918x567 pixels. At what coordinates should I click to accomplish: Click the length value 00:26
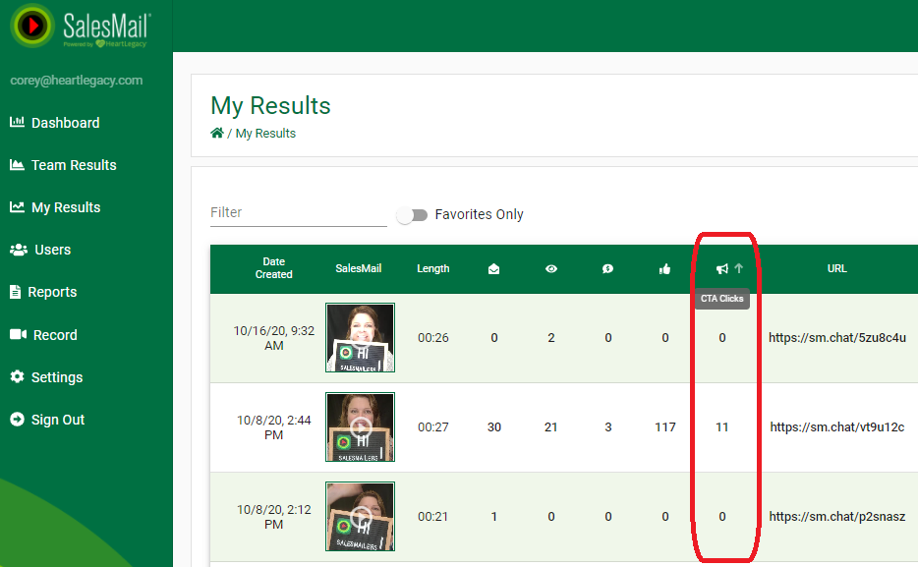coord(433,338)
